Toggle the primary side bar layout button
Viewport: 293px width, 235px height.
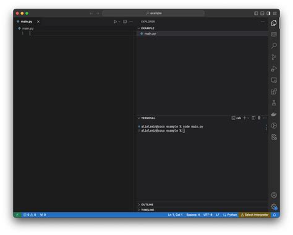click(x=256, y=13)
